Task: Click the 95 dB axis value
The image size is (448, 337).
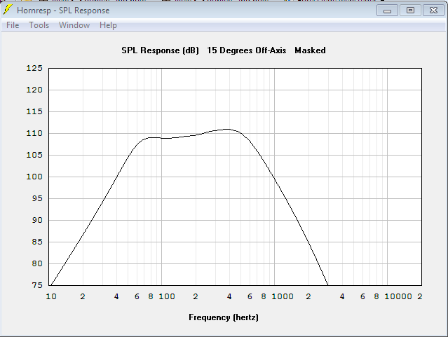Action: click(x=37, y=198)
